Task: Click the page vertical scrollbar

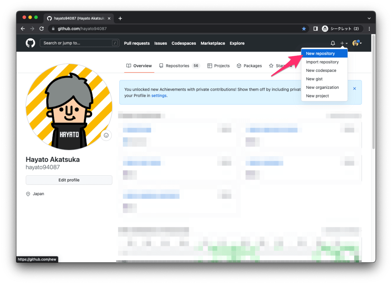Action: [374, 92]
